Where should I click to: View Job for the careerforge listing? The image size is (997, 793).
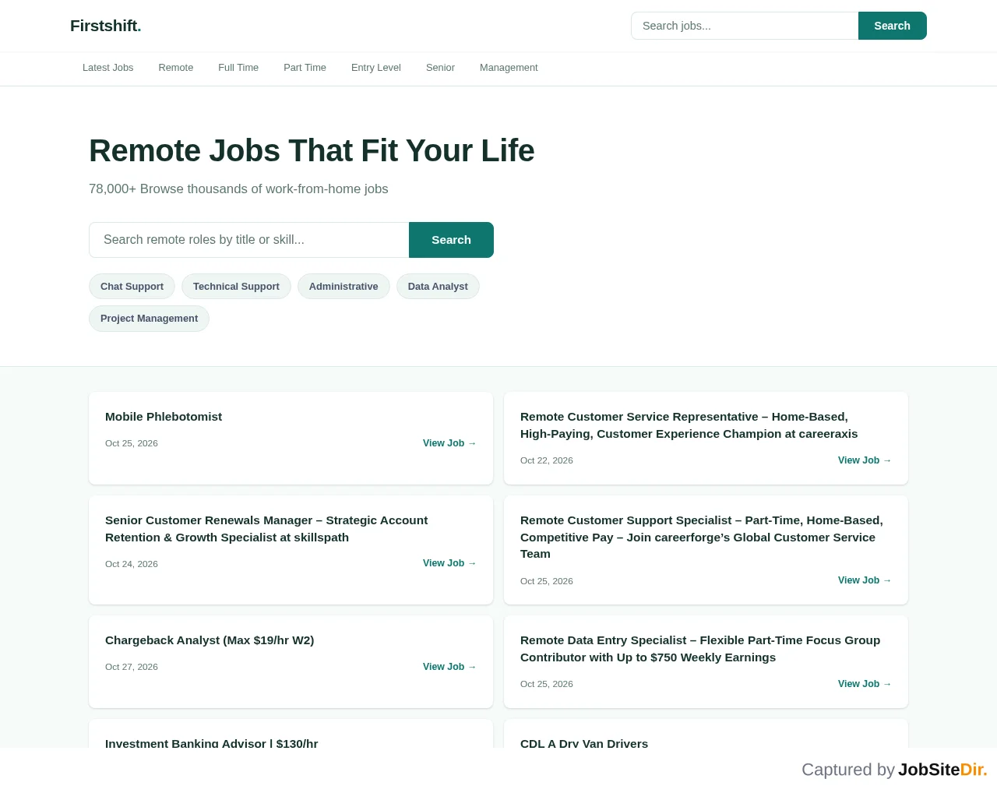point(865,580)
